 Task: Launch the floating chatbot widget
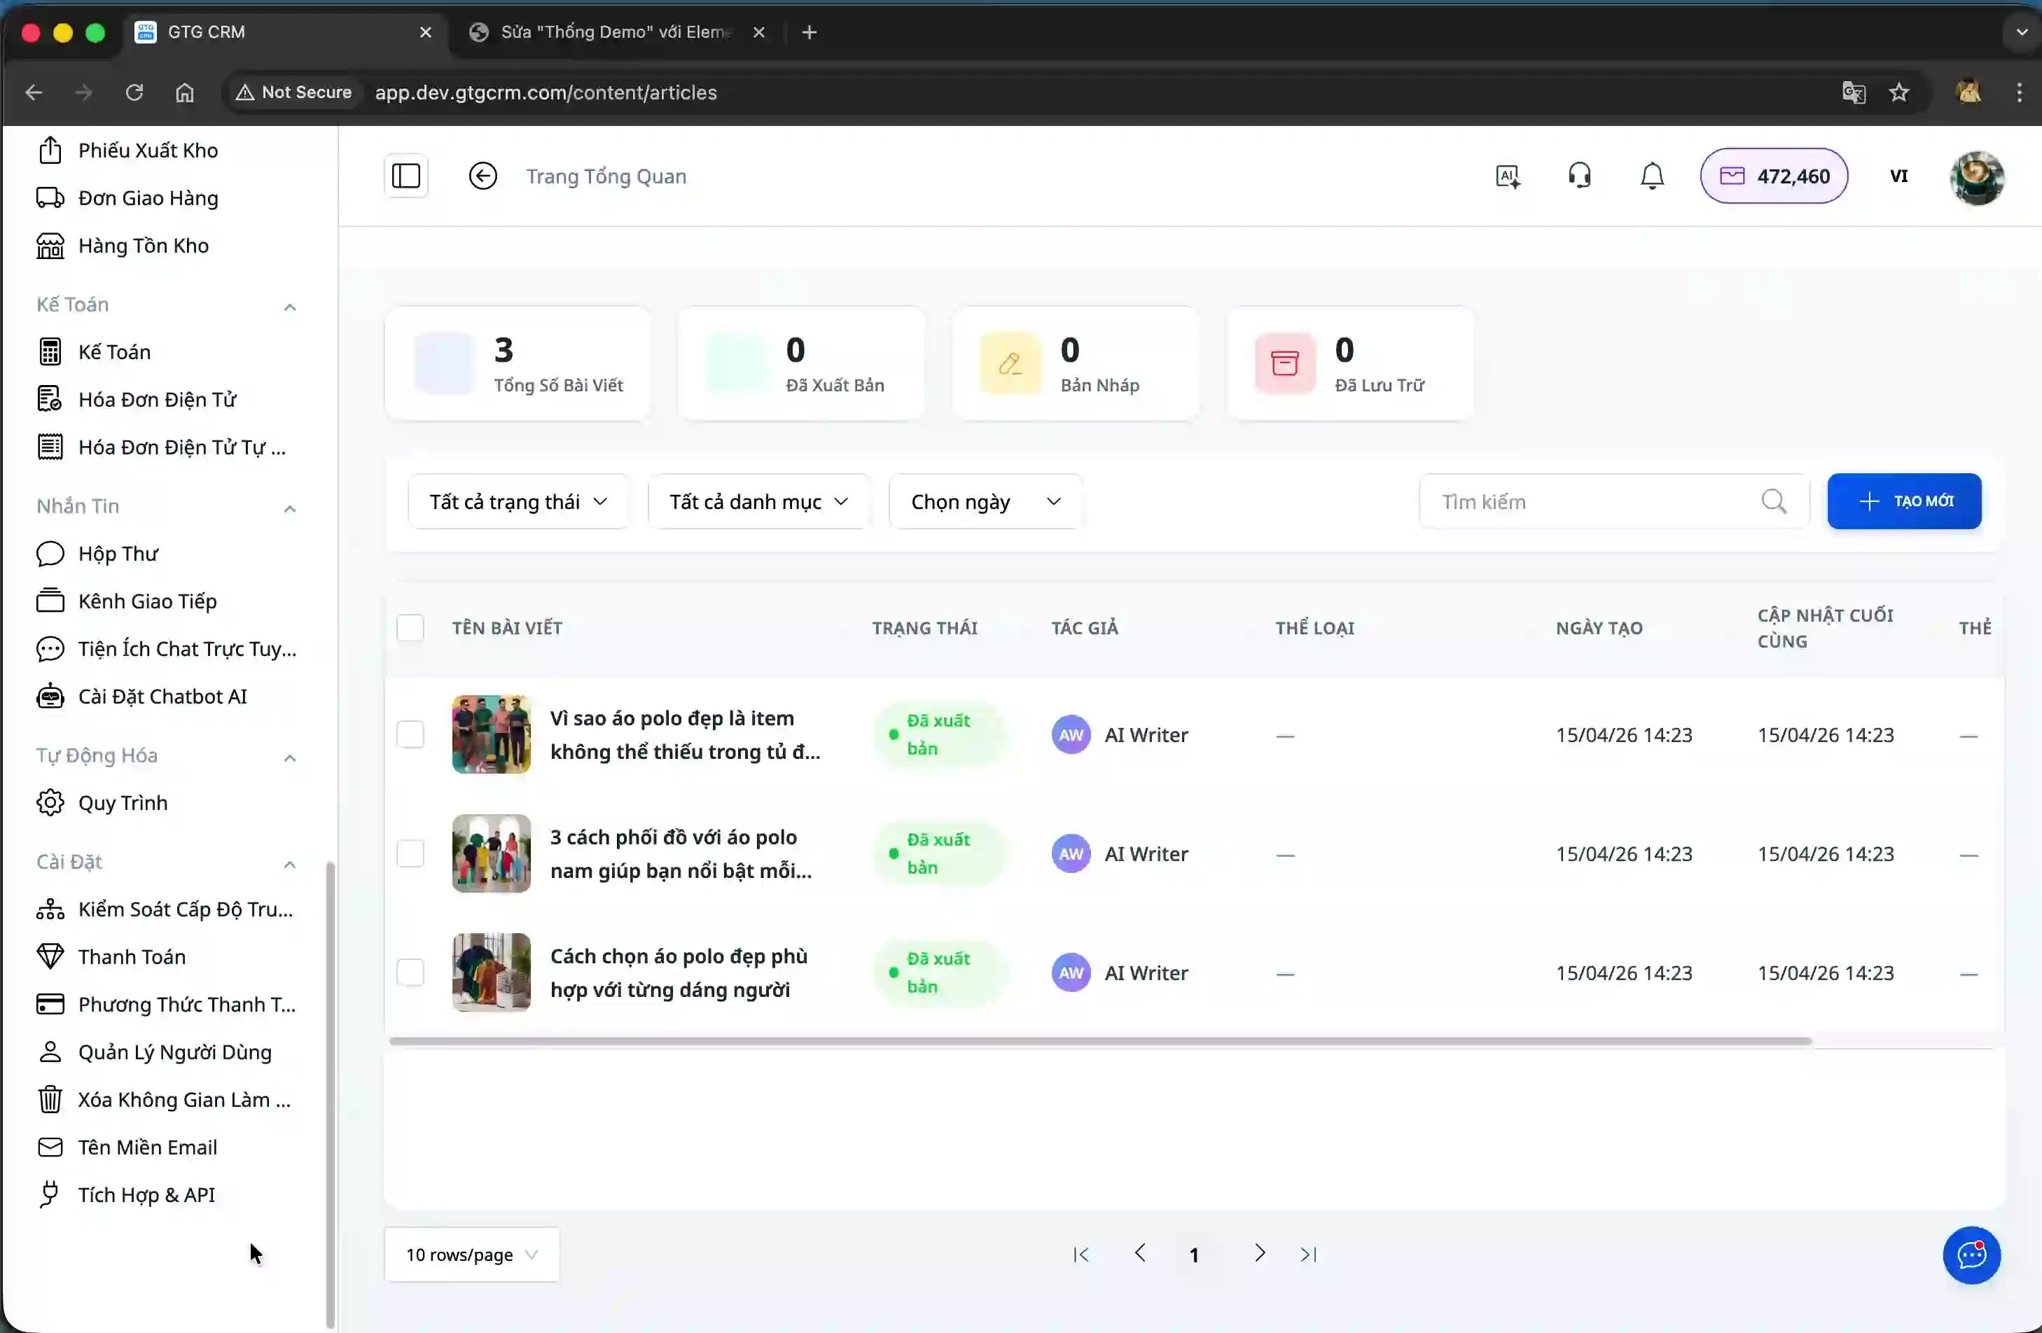(1971, 1255)
